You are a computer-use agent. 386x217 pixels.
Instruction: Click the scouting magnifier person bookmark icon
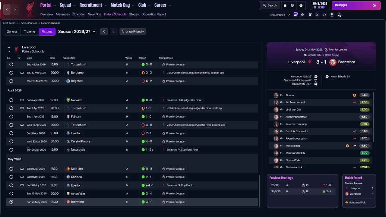pyautogui.click(x=317, y=15)
